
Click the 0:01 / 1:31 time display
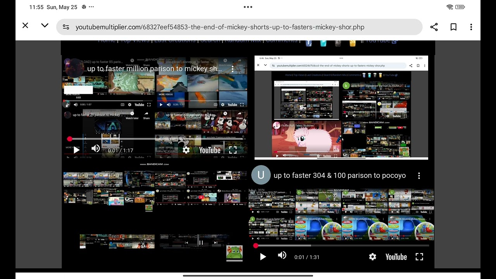307,257
